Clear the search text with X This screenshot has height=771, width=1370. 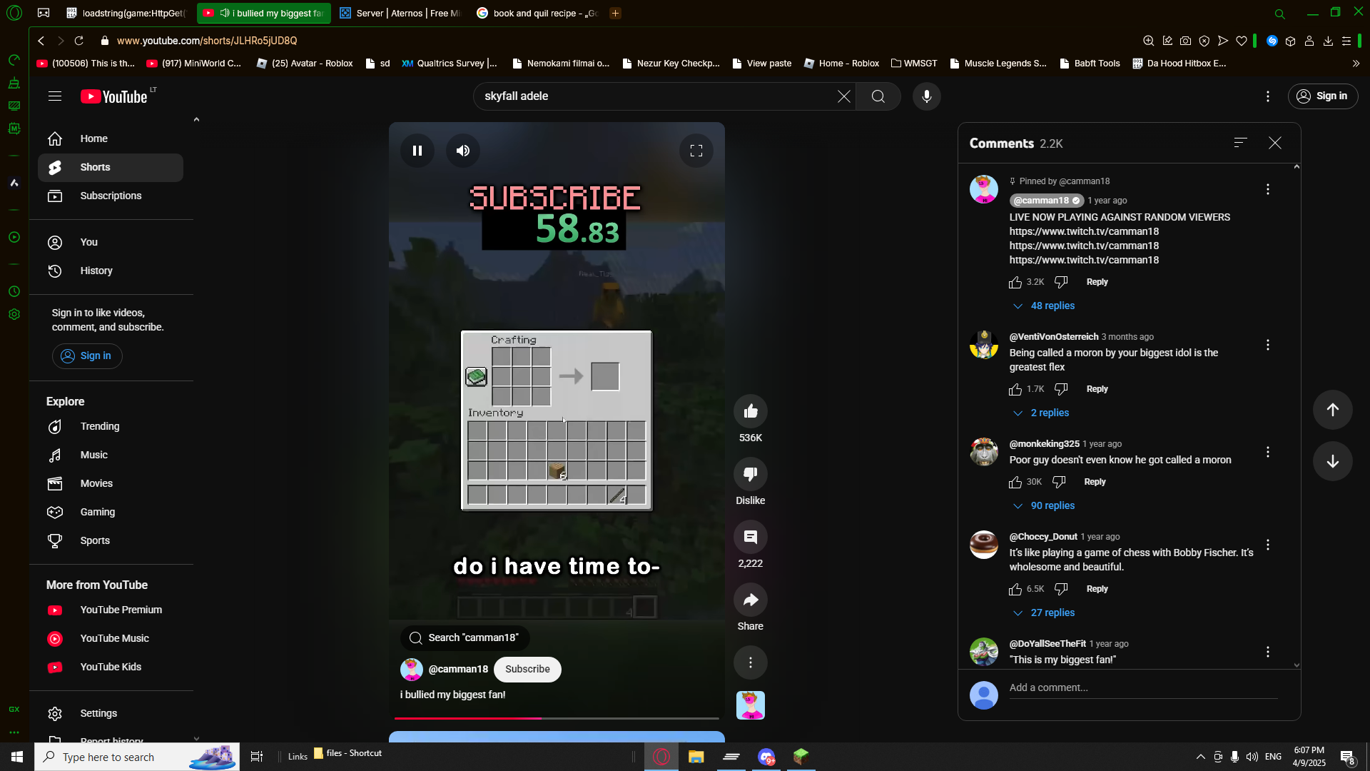tap(844, 96)
